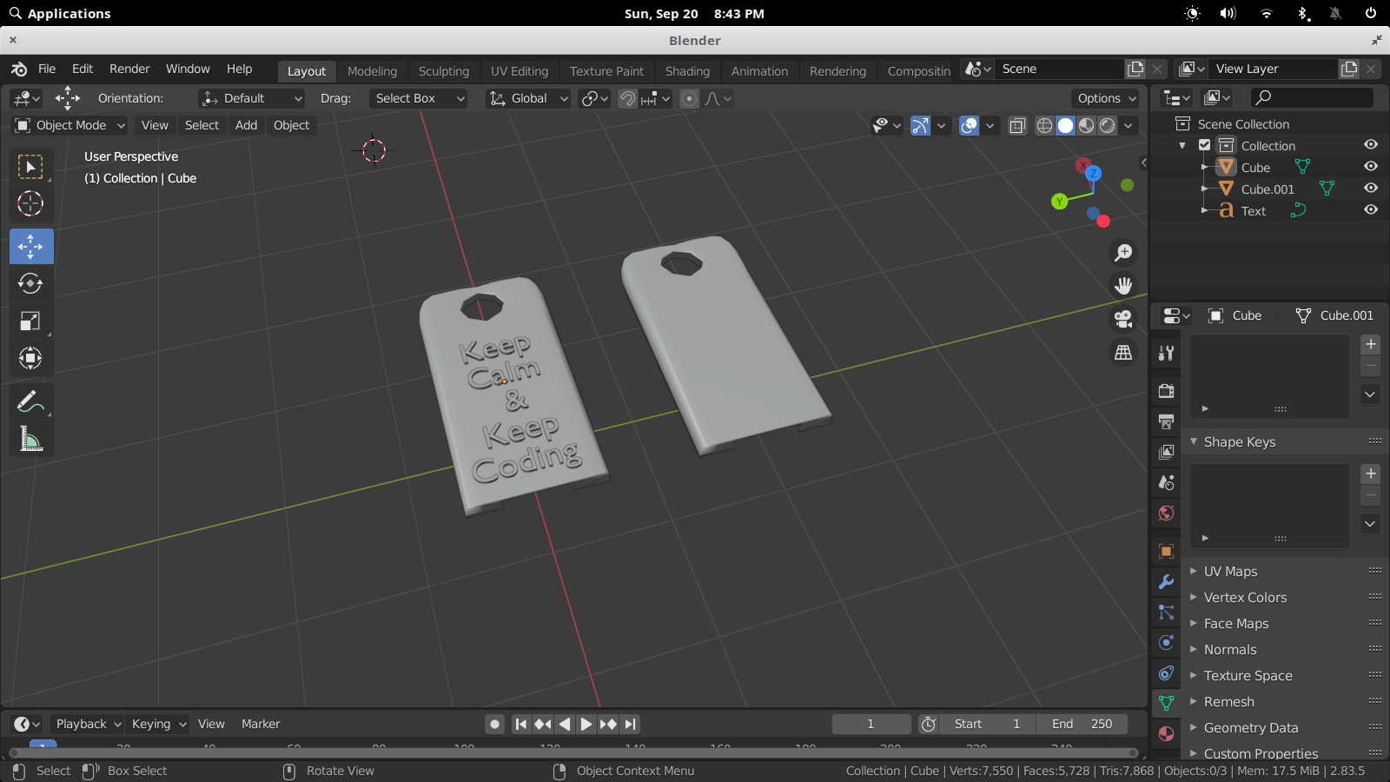This screenshot has width=1390, height=782.
Task: Toggle visibility of the Collection
Action: click(1371, 144)
